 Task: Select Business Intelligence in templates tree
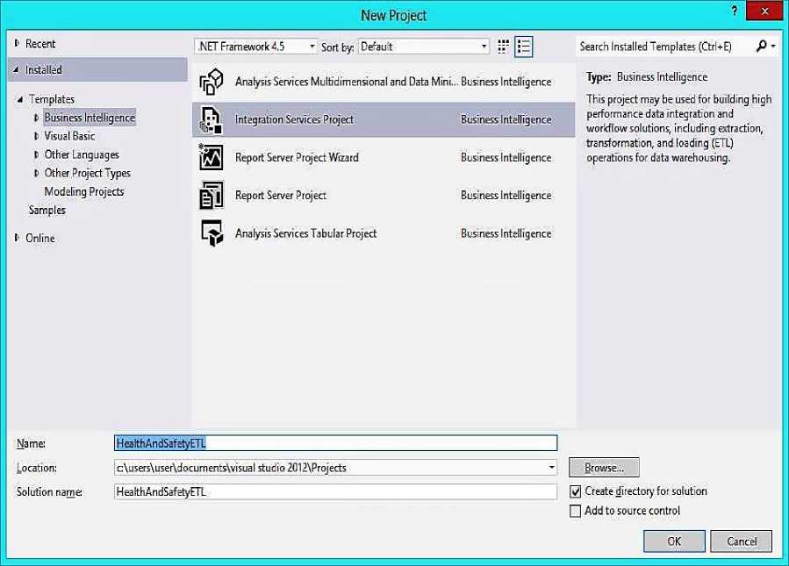pyautogui.click(x=90, y=118)
